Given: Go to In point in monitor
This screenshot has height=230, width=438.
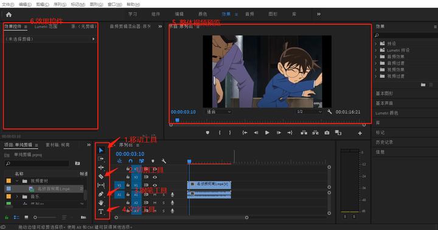Looking at the screenshot, I should (245, 133).
